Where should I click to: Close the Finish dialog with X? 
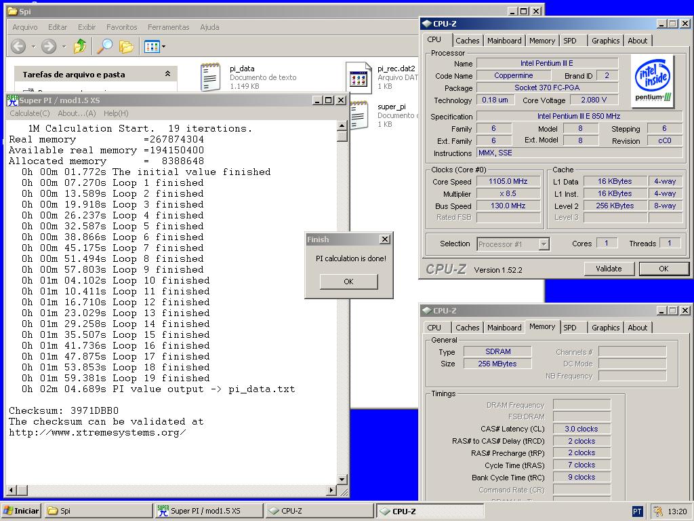tap(385, 239)
